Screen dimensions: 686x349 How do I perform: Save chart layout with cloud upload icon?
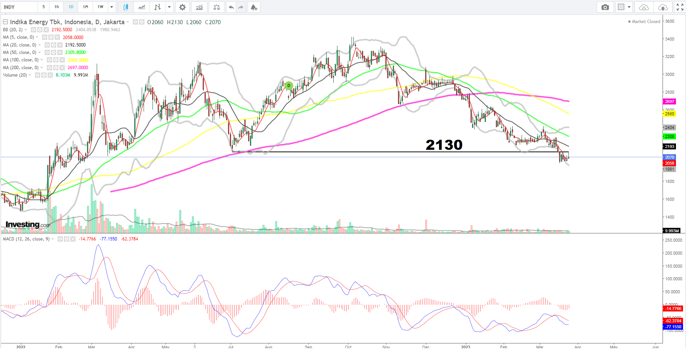tap(663, 7)
